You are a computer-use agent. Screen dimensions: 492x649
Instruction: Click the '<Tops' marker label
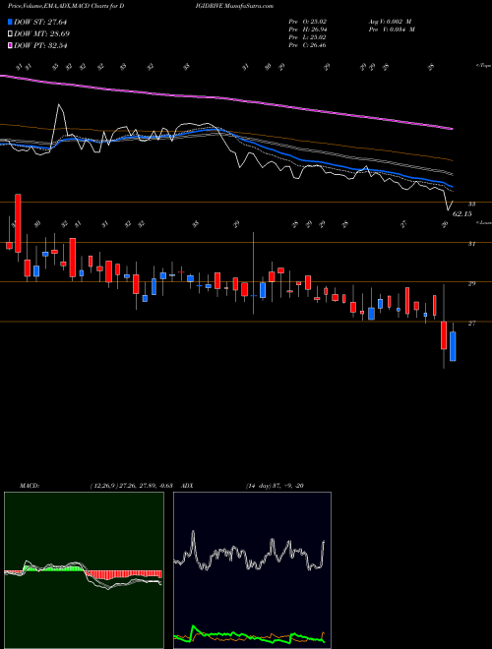[483, 66]
